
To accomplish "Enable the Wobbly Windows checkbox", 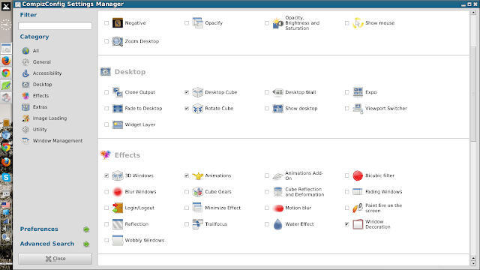I will click(x=106, y=240).
